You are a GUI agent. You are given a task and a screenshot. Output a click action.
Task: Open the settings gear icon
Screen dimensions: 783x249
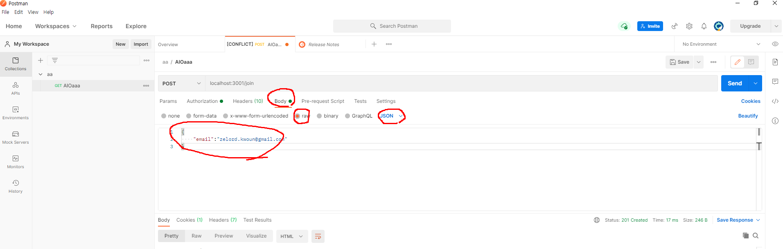pos(689,26)
